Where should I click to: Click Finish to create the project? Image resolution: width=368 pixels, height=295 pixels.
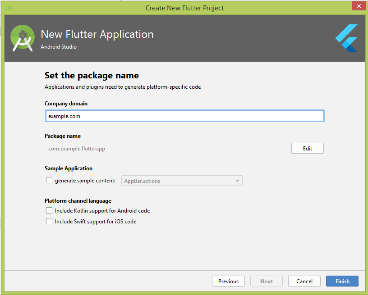[x=342, y=281]
